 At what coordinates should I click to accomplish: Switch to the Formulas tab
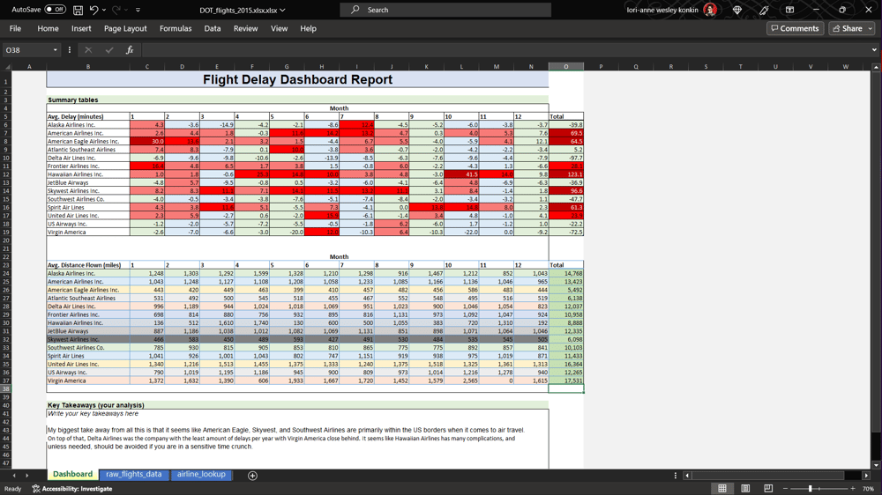176,28
